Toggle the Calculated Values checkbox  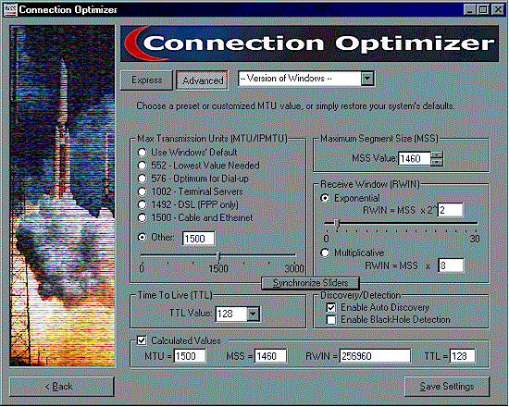[x=142, y=340]
